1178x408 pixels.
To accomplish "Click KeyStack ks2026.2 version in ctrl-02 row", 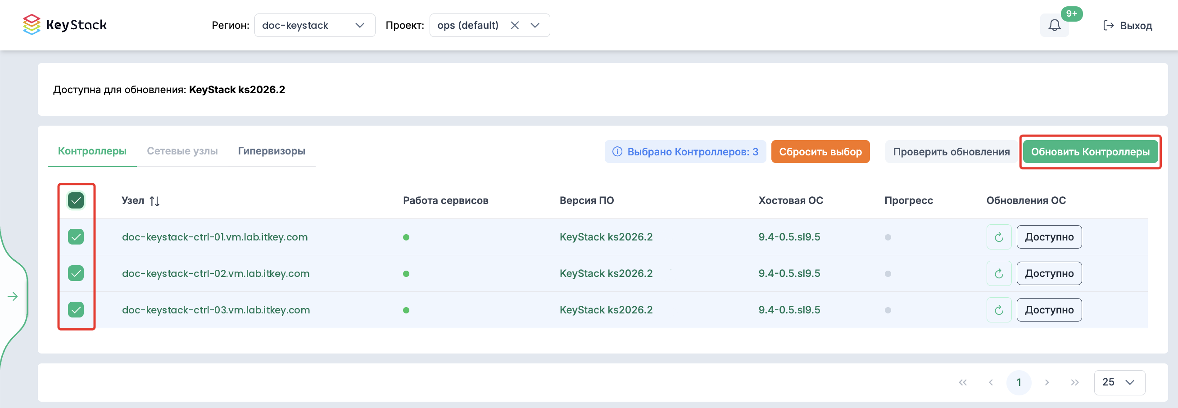I will tap(607, 273).
